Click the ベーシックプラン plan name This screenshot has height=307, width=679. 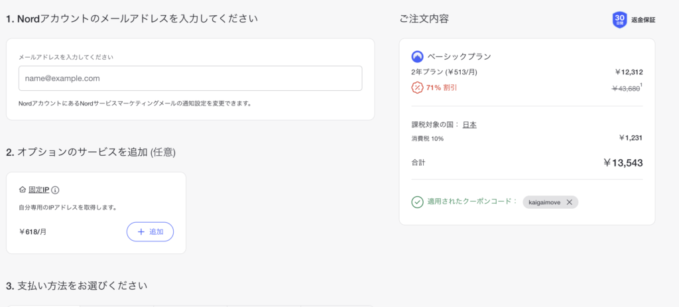tap(459, 56)
